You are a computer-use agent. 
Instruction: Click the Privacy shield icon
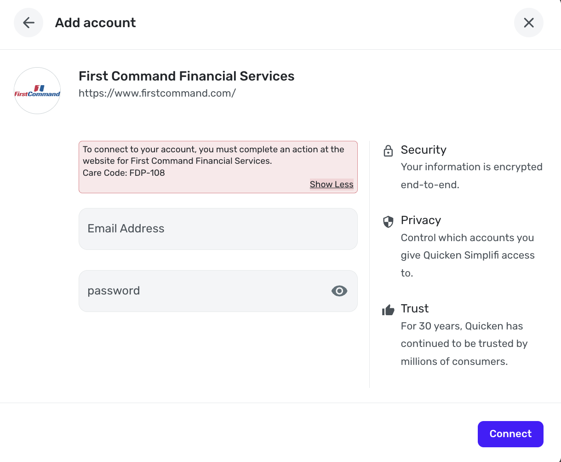388,222
